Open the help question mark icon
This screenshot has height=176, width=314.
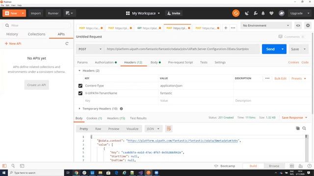[310, 166]
